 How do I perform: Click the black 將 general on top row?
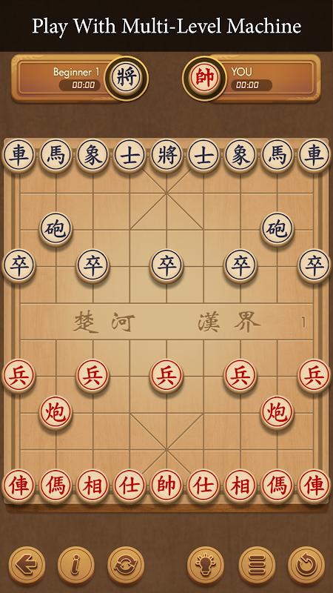point(166,156)
